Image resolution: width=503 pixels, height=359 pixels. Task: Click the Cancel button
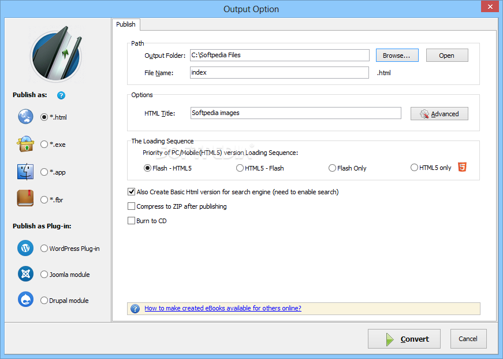click(x=468, y=339)
